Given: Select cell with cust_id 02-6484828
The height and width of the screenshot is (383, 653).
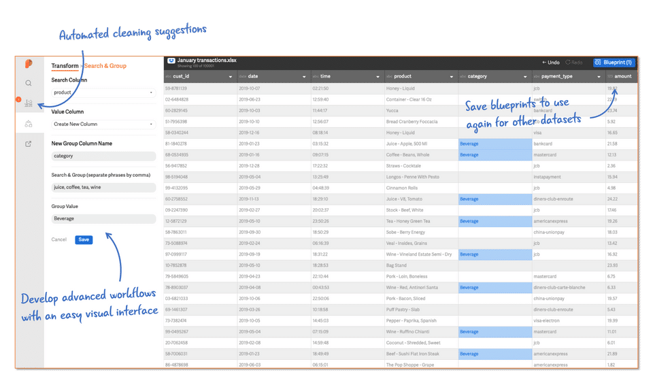Looking at the screenshot, I should point(201,99).
